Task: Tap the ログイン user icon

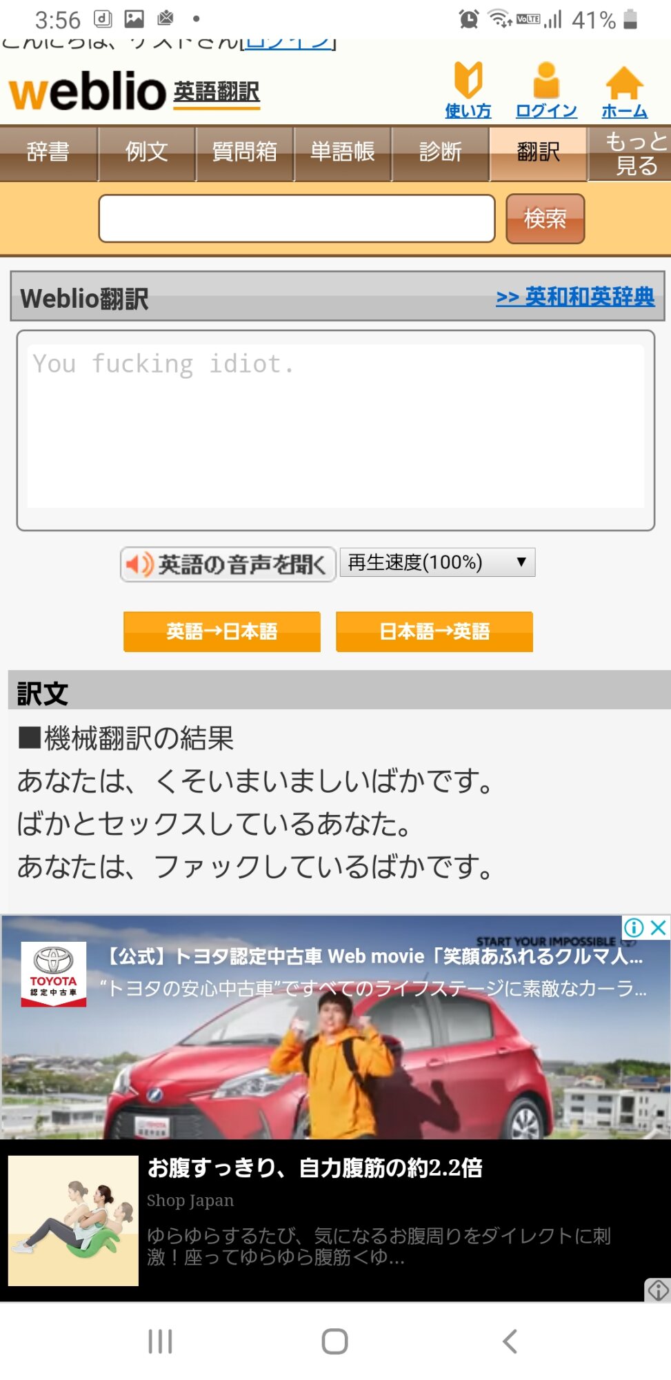Action: pyautogui.click(x=546, y=90)
